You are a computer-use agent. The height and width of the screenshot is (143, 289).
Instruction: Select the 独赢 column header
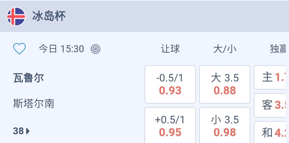[x=278, y=49]
